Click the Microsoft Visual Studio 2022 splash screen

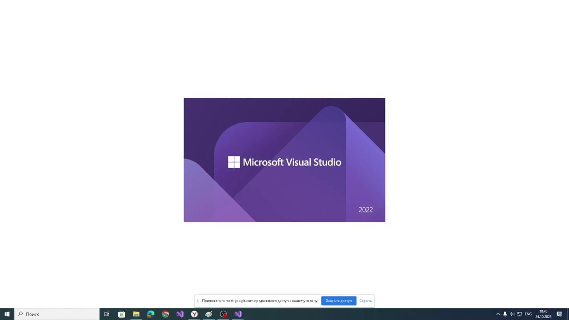coord(284,160)
